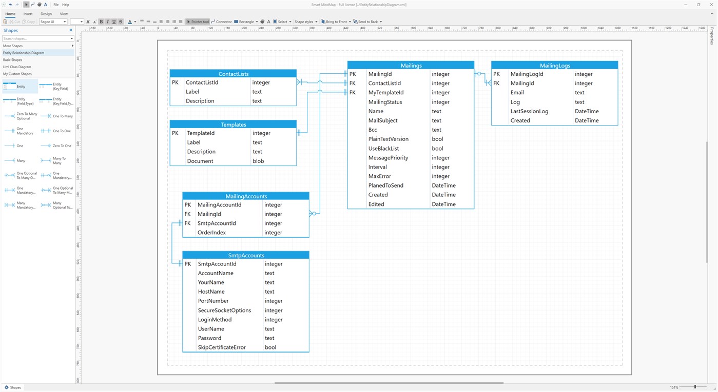Viewport: 718px width, 392px height.
Task: Activate the Pointer tool
Action: point(198,22)
